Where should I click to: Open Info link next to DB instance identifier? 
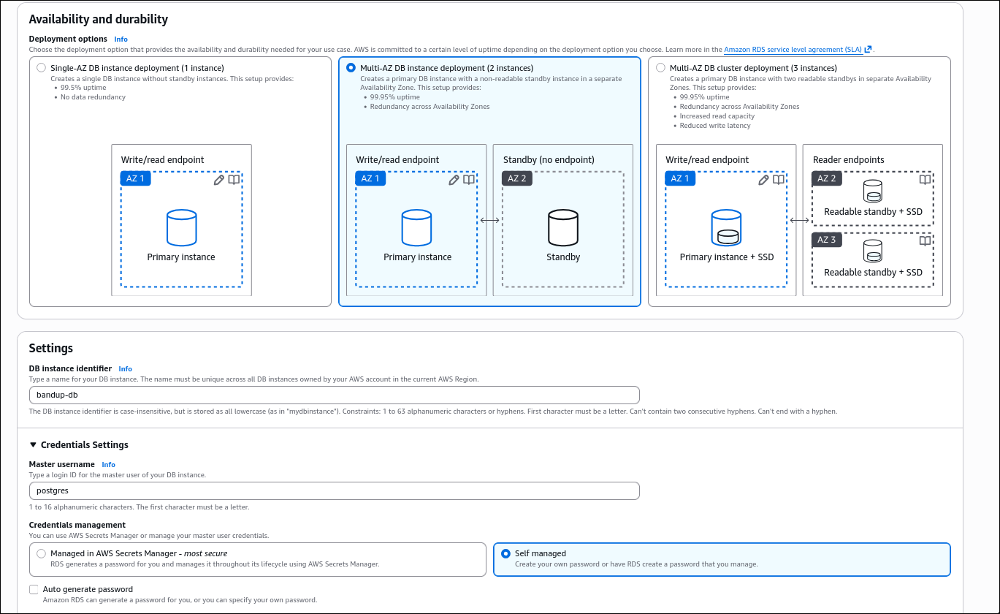125,369
